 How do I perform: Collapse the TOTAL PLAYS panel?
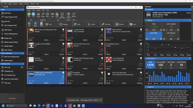coord(190,58)
